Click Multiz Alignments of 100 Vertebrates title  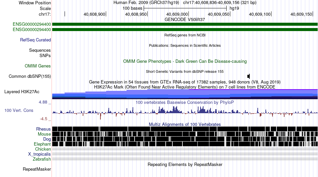[x=185, y=125]
